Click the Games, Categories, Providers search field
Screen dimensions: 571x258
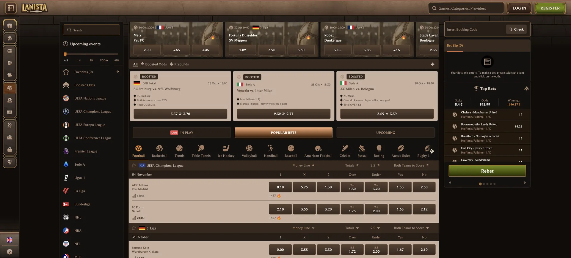[x=466, y=8]
